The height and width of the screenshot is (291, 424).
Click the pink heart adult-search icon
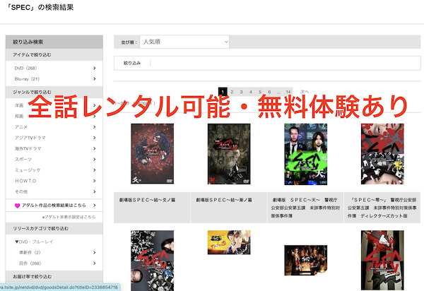click(17, 206)
